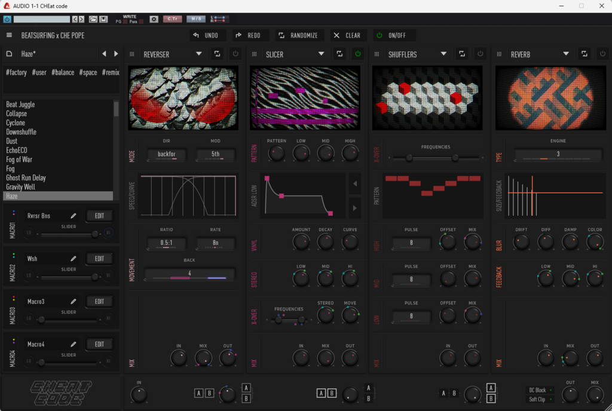The height and width of the screenshot is (411, 612).
Task: Click the pencil icon next to Macro4
Action: [x=73, y=344]
